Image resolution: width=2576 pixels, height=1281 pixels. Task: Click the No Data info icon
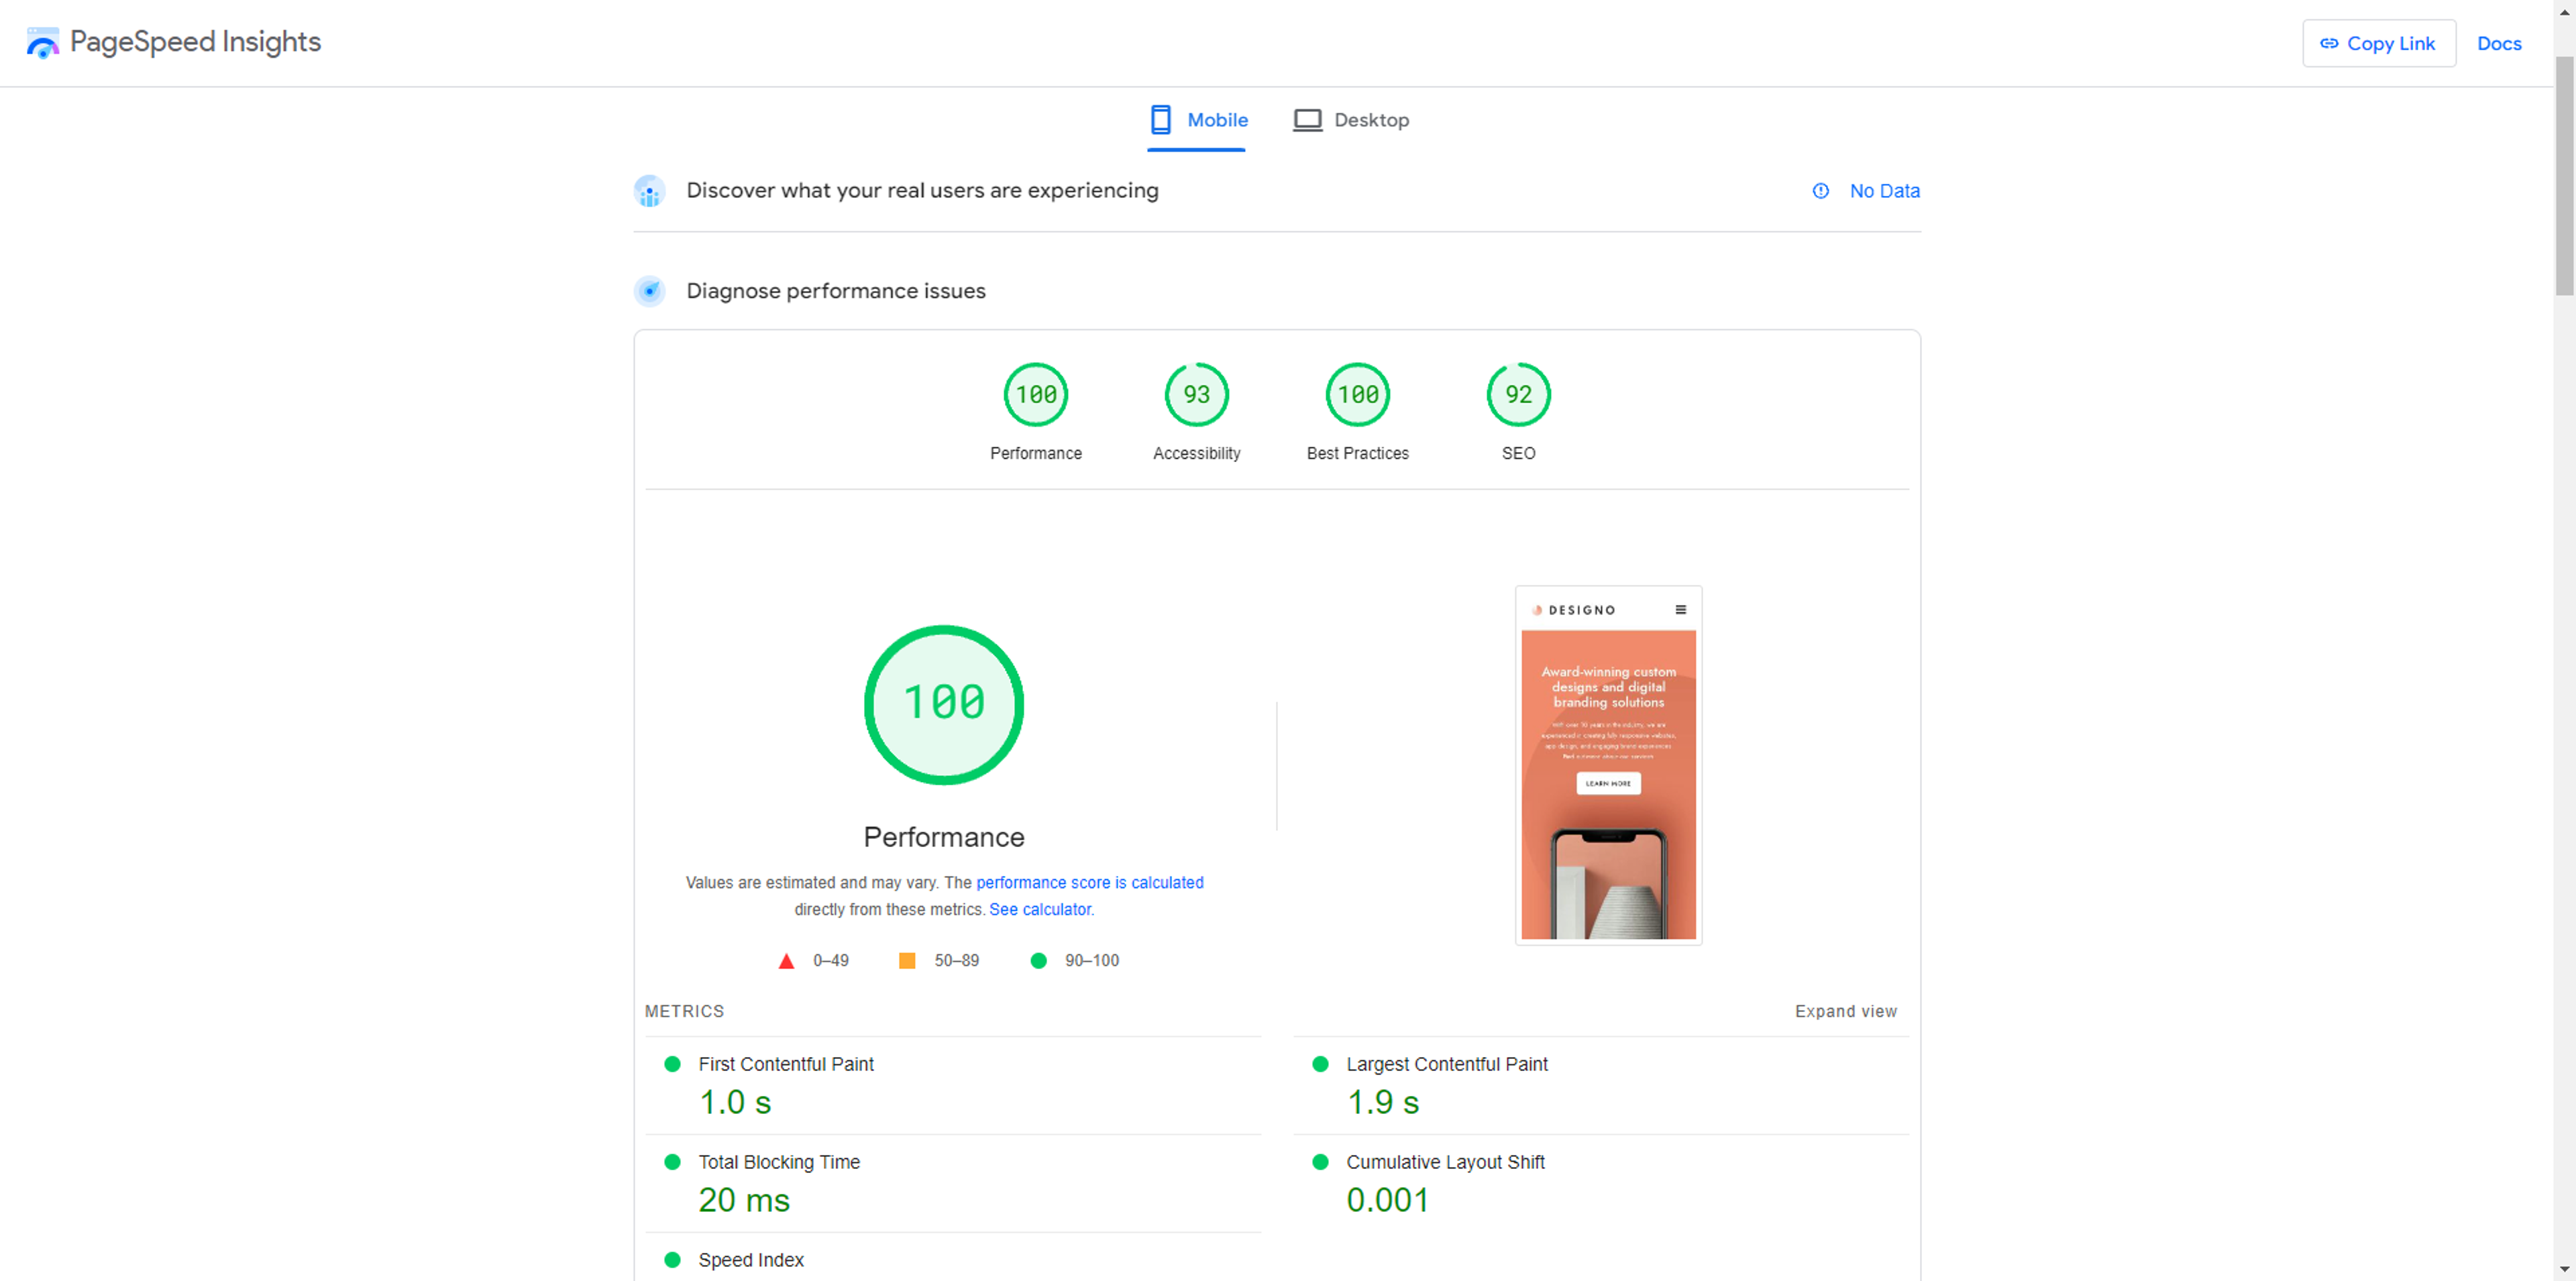click(1820, 191)
